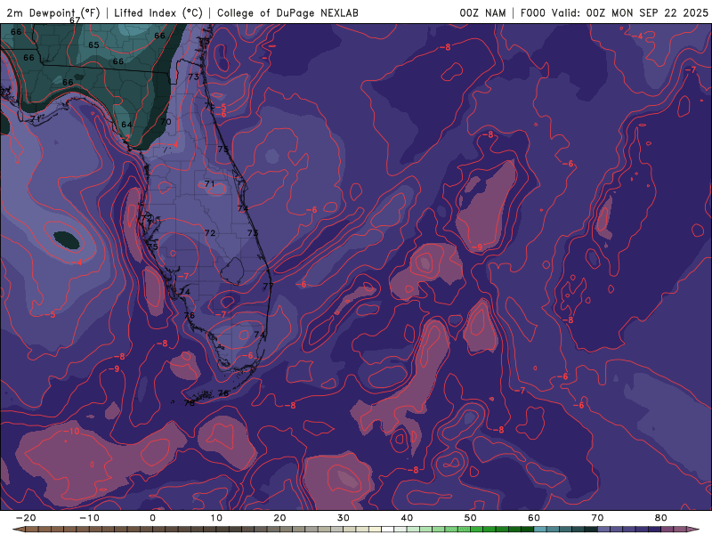The image size is (712, 534).
Task: Select the '0' label on the color scale
Action: 152,518
